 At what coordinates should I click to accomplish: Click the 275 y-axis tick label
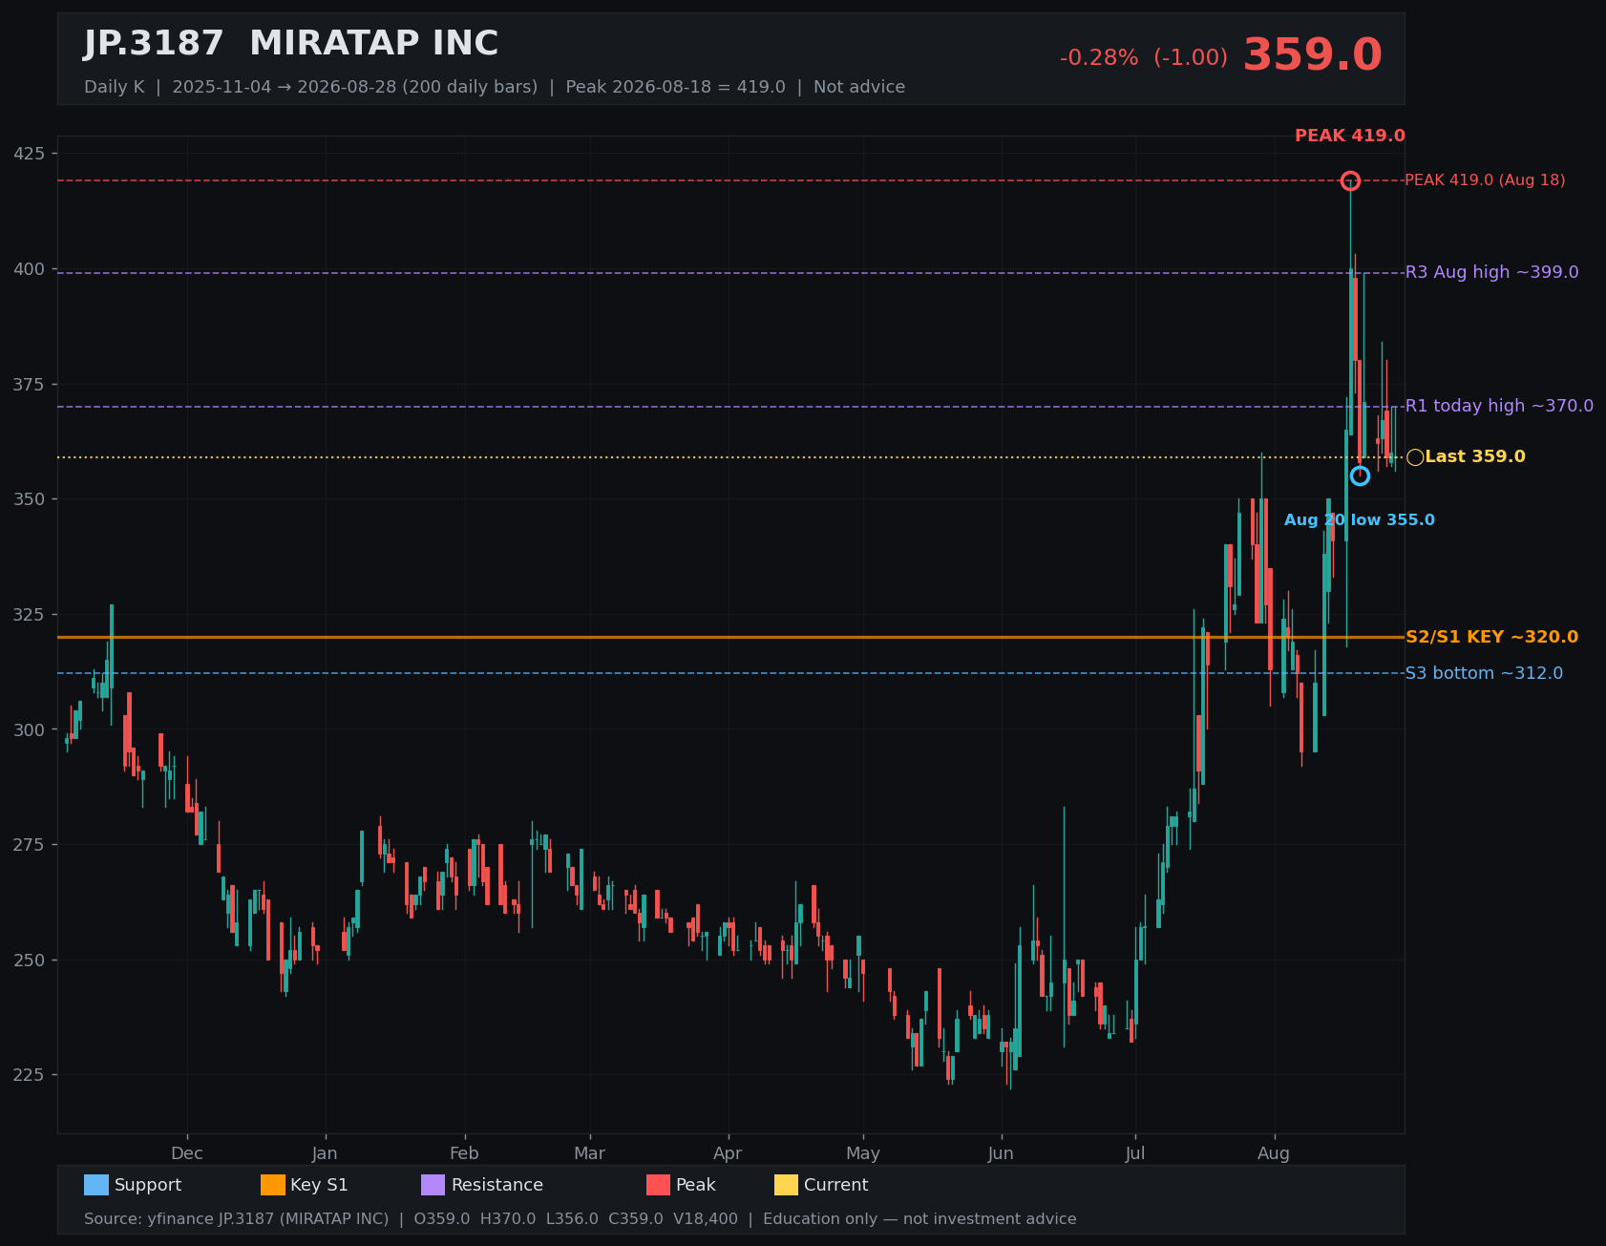[29, 845]
